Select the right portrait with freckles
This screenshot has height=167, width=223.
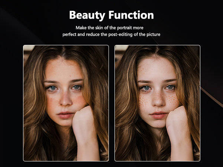pyautogui.click(x=157, y=103)
